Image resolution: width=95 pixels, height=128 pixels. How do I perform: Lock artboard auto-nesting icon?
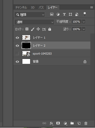(x=44, y=29)
